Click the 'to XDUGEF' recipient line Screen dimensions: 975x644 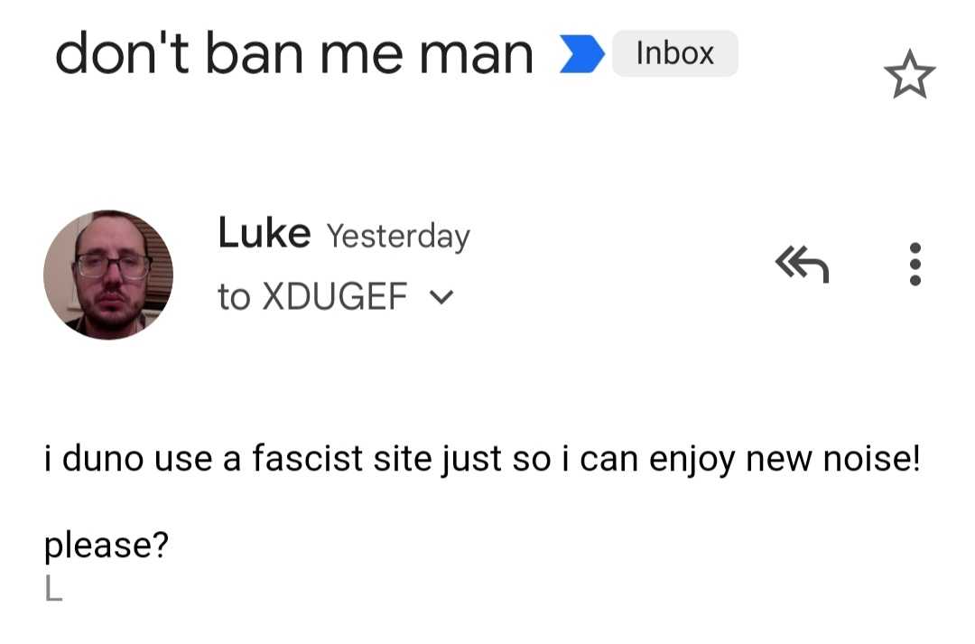point(312,296)
